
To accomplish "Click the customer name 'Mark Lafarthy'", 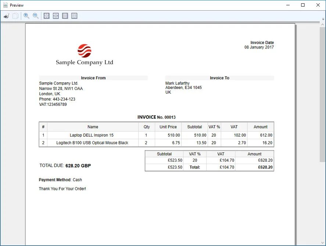I will point(178,83).
